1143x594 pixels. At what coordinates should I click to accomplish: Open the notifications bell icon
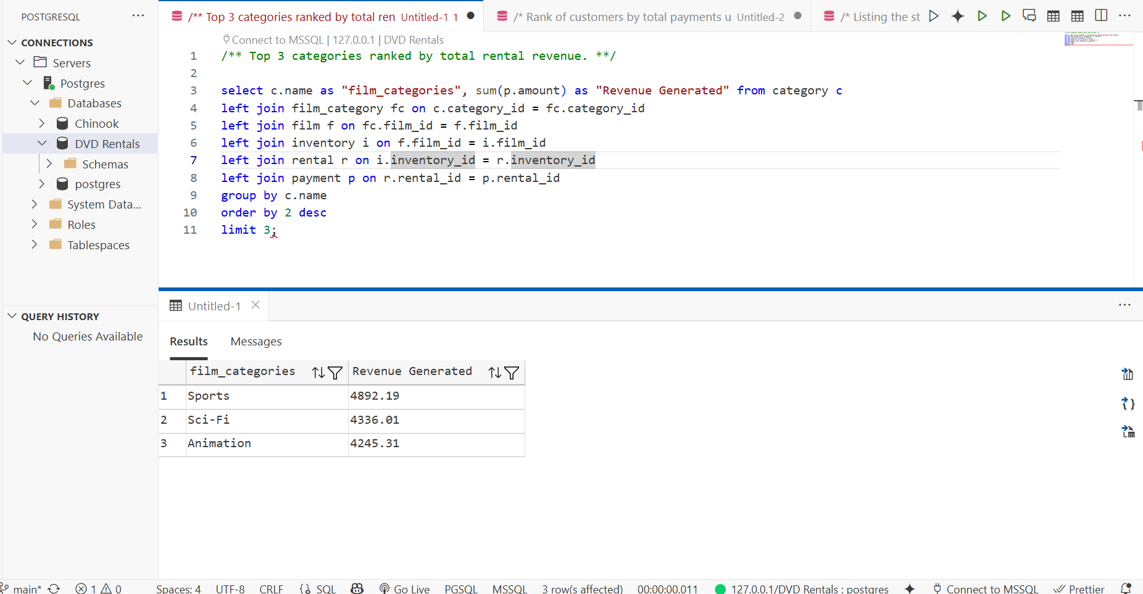point(1126,588)
